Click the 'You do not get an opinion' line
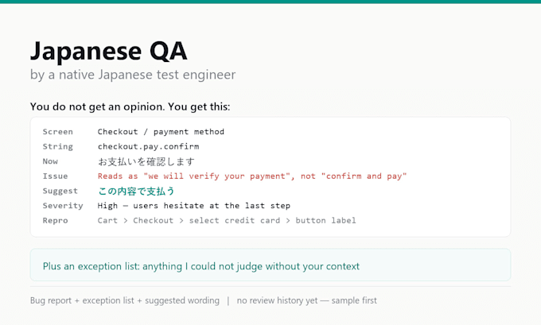The image size is (541, 325). coord(130,106)
